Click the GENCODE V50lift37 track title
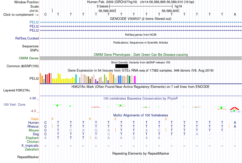Image resolution: width=242 pixels, height=163 pixels. 141,19
